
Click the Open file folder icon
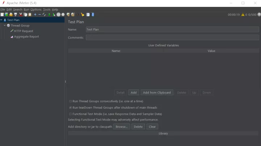coord(11,14)
